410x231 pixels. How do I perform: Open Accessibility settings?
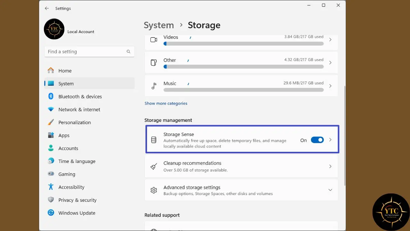point(89,187)
